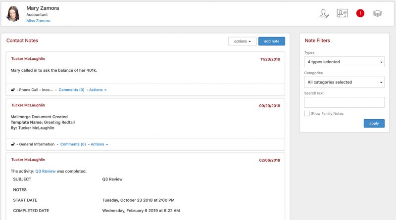The width and height of the screenshot is (396, 220).
Task: Click the COMPLETED DATE value
Action: coord(141,211)
